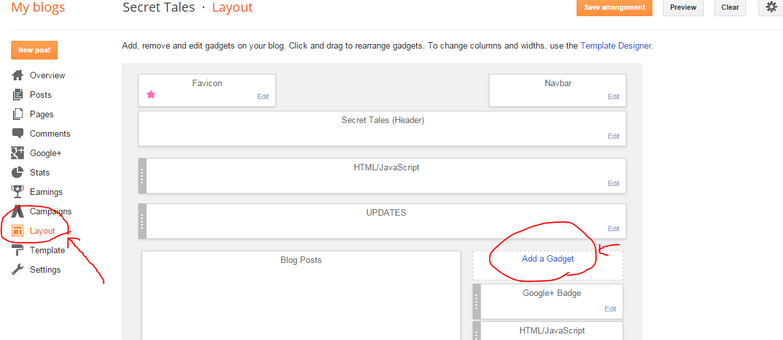Open blog Settings in the sidebar
Screen dimensions: 783x340
(x=45, y=269)
